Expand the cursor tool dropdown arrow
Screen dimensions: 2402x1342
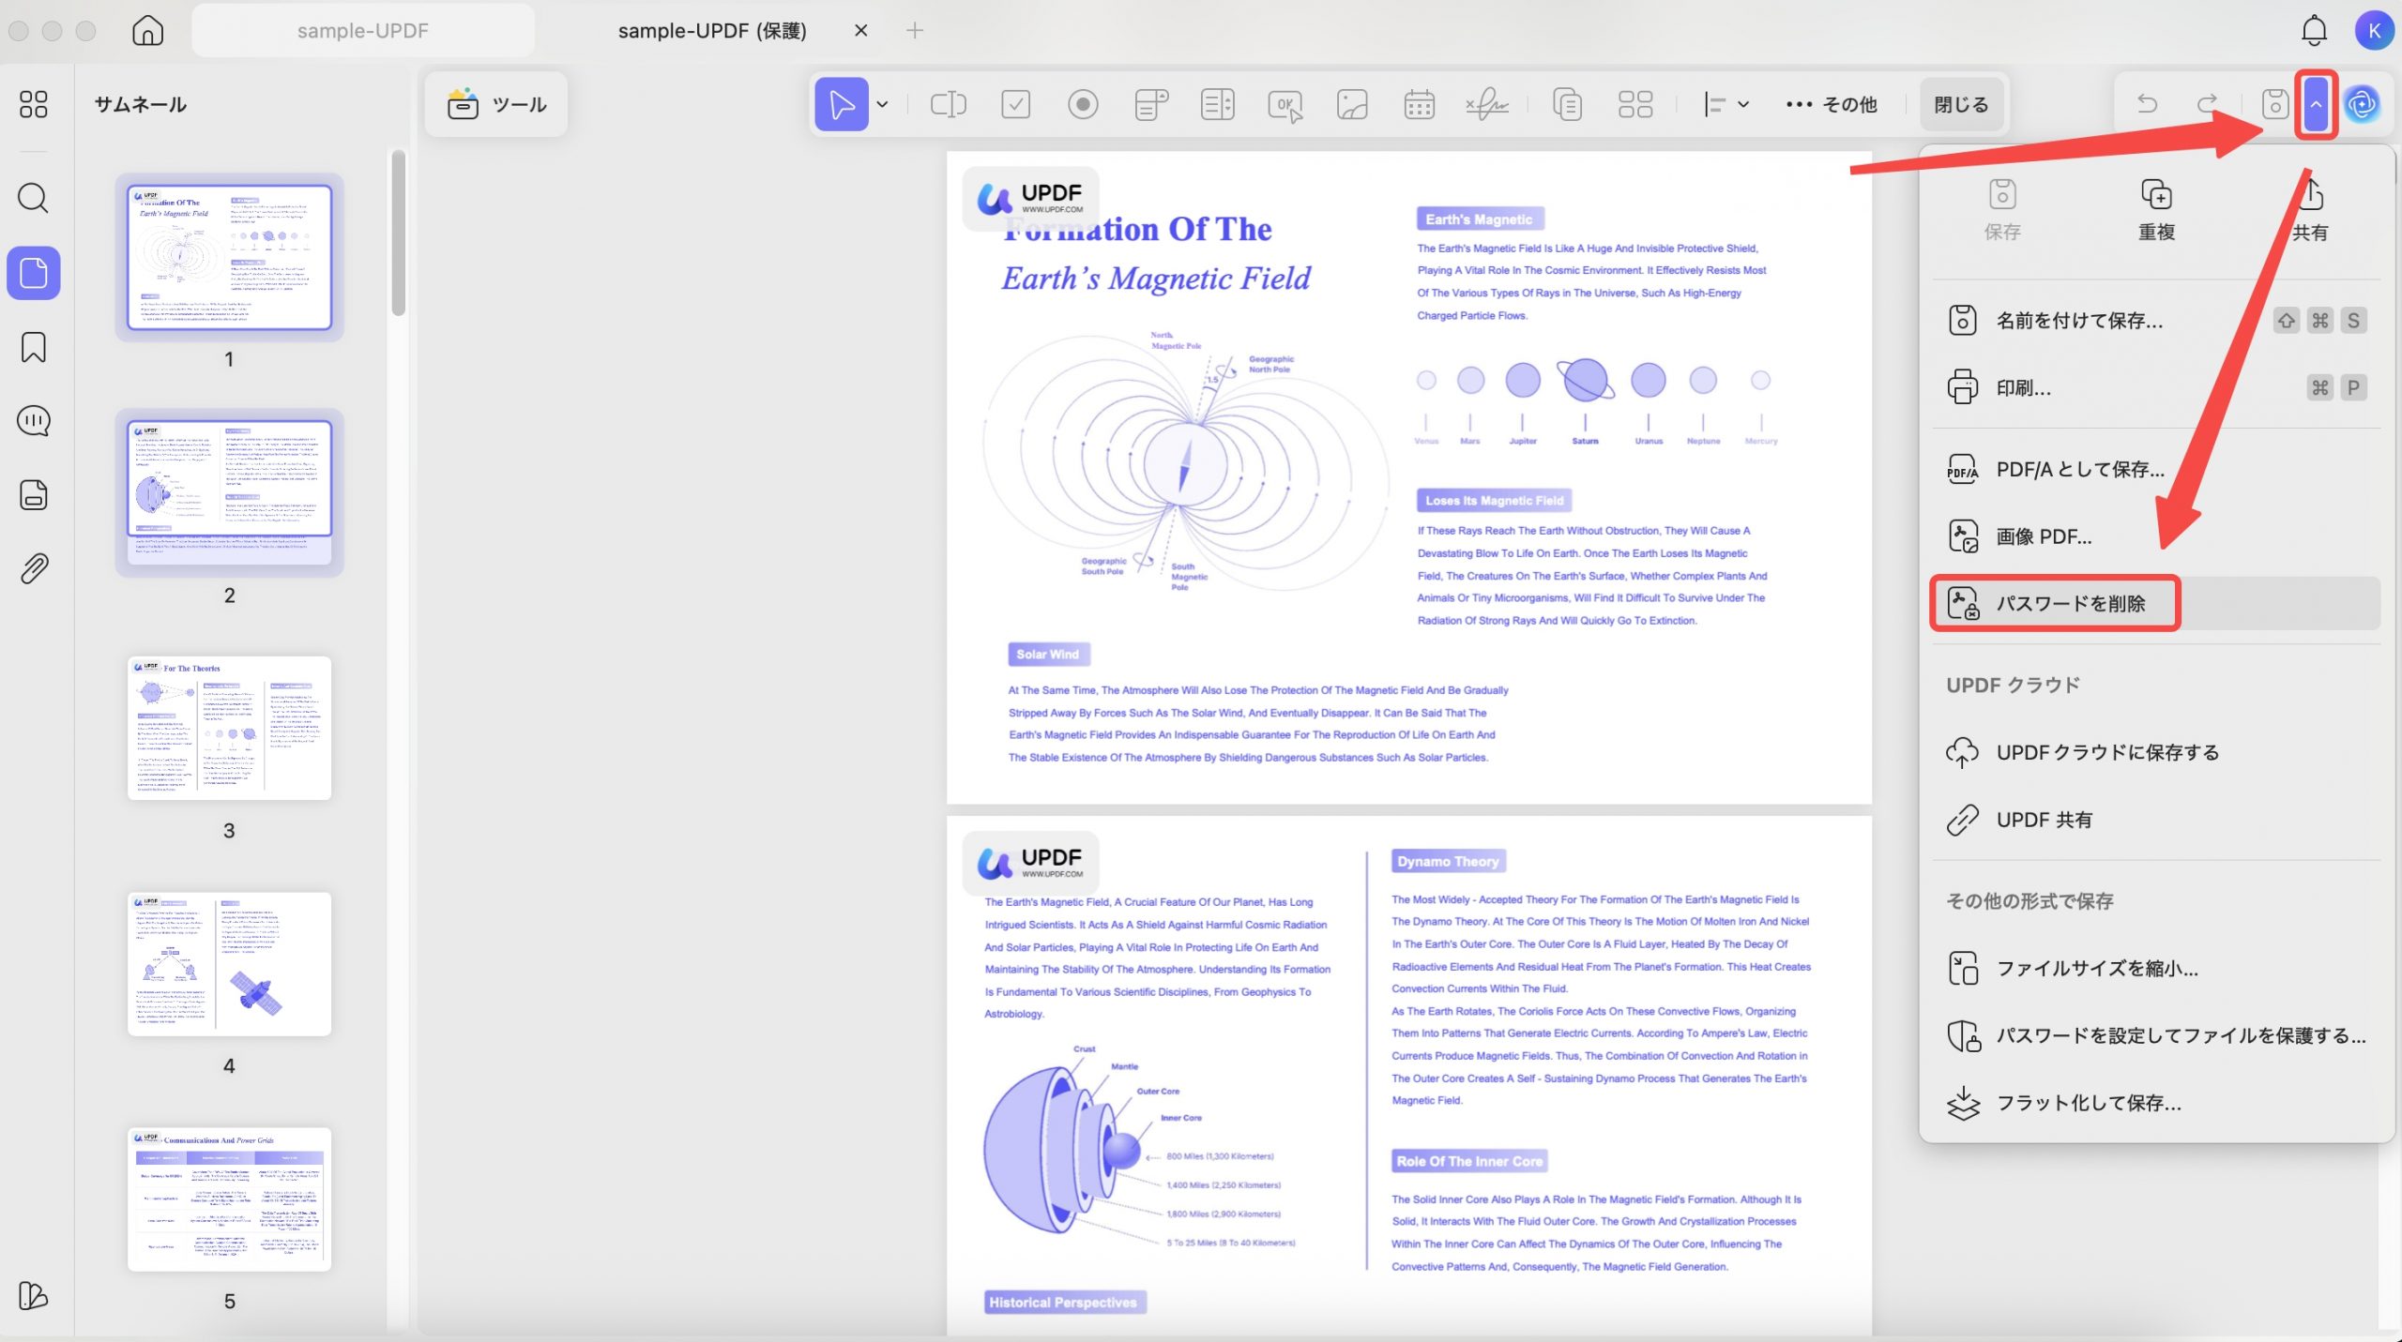[x=882, y=104]
